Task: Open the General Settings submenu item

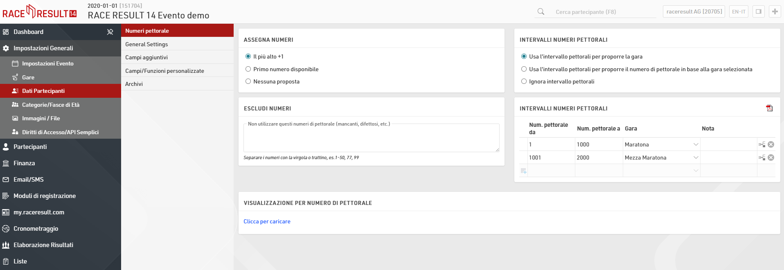Action: click(146, 44)
